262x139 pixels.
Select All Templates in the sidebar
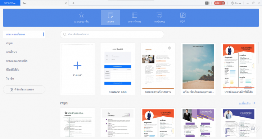pyautogui.click(x=24, y=34)
